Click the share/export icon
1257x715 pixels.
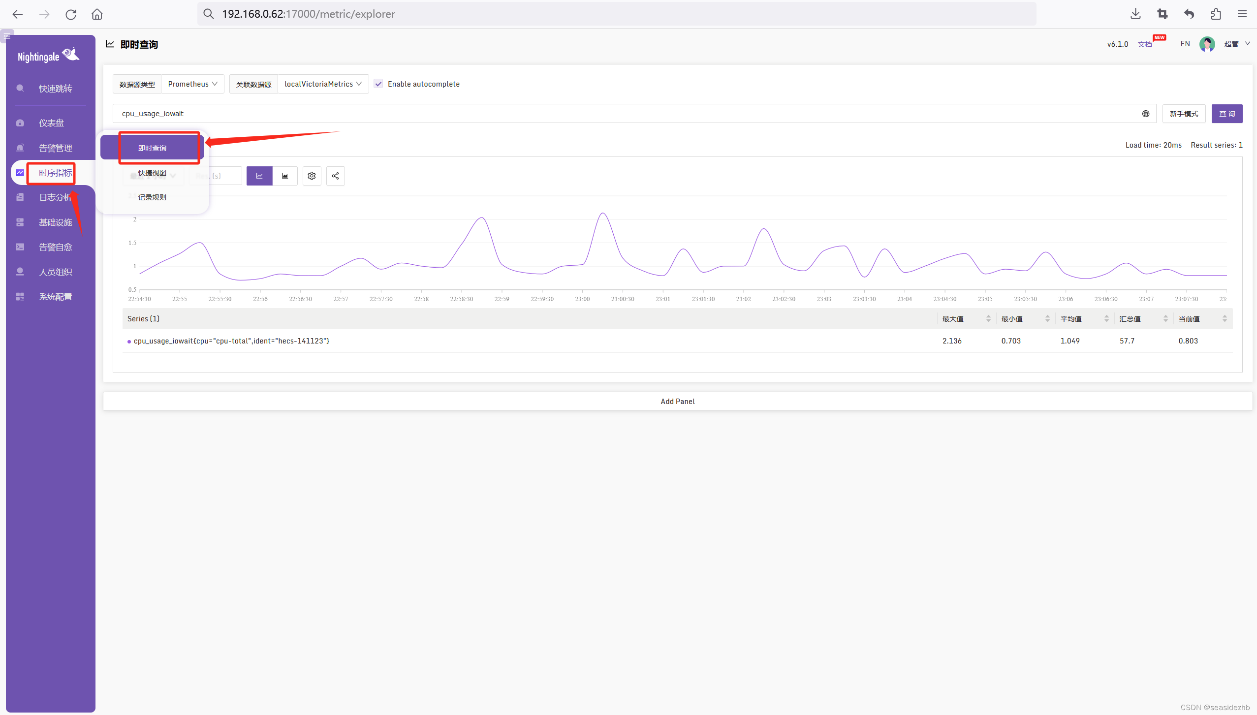click(335, 176)
